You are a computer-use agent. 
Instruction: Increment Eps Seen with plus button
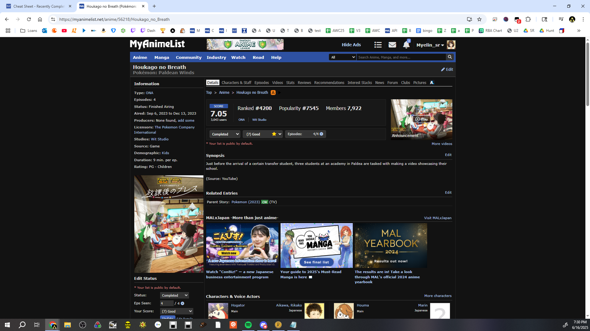point(183,303)
